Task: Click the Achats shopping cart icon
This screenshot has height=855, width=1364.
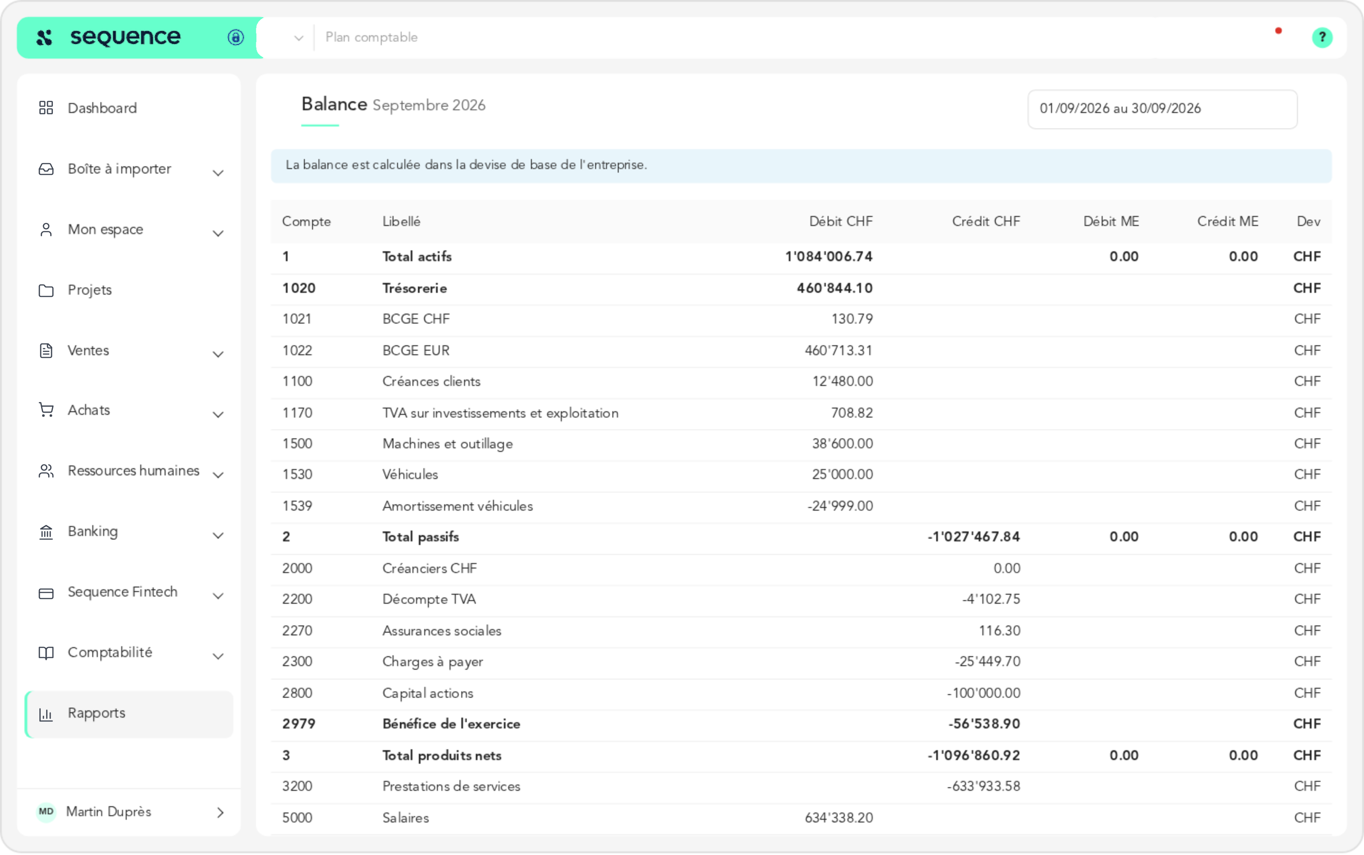Action: [x=46, y=410]
